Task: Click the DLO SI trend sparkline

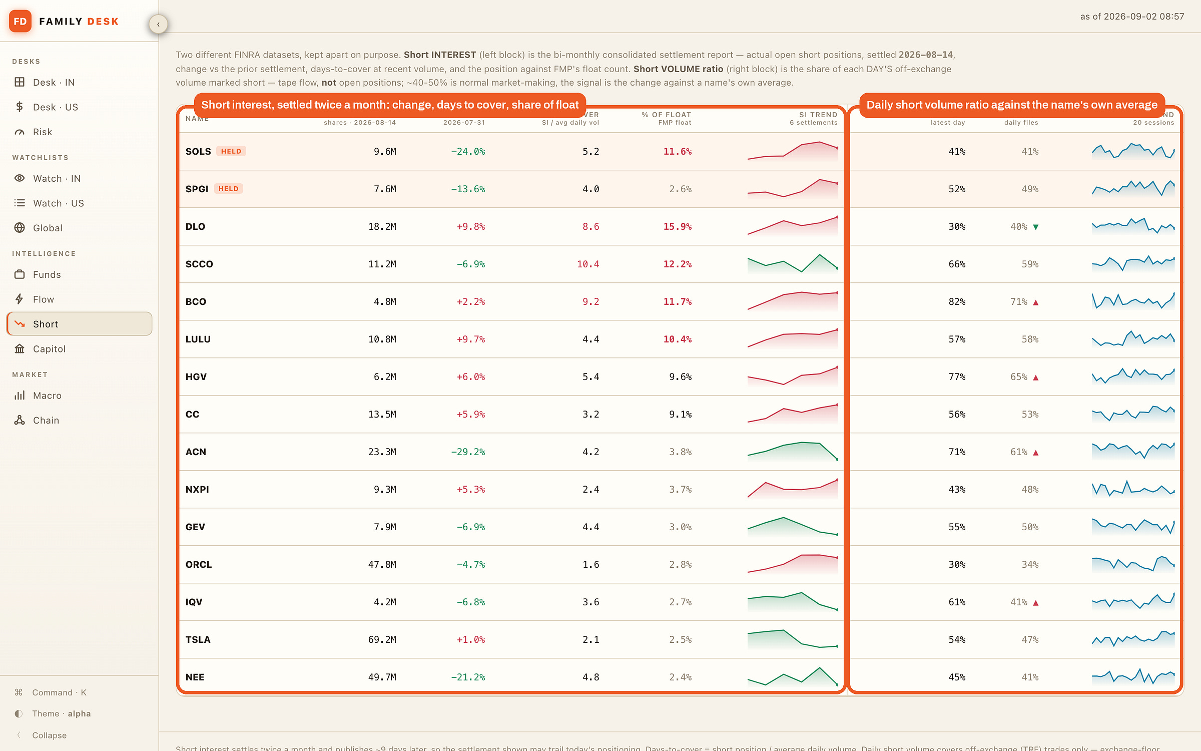Action: [792, 226]
